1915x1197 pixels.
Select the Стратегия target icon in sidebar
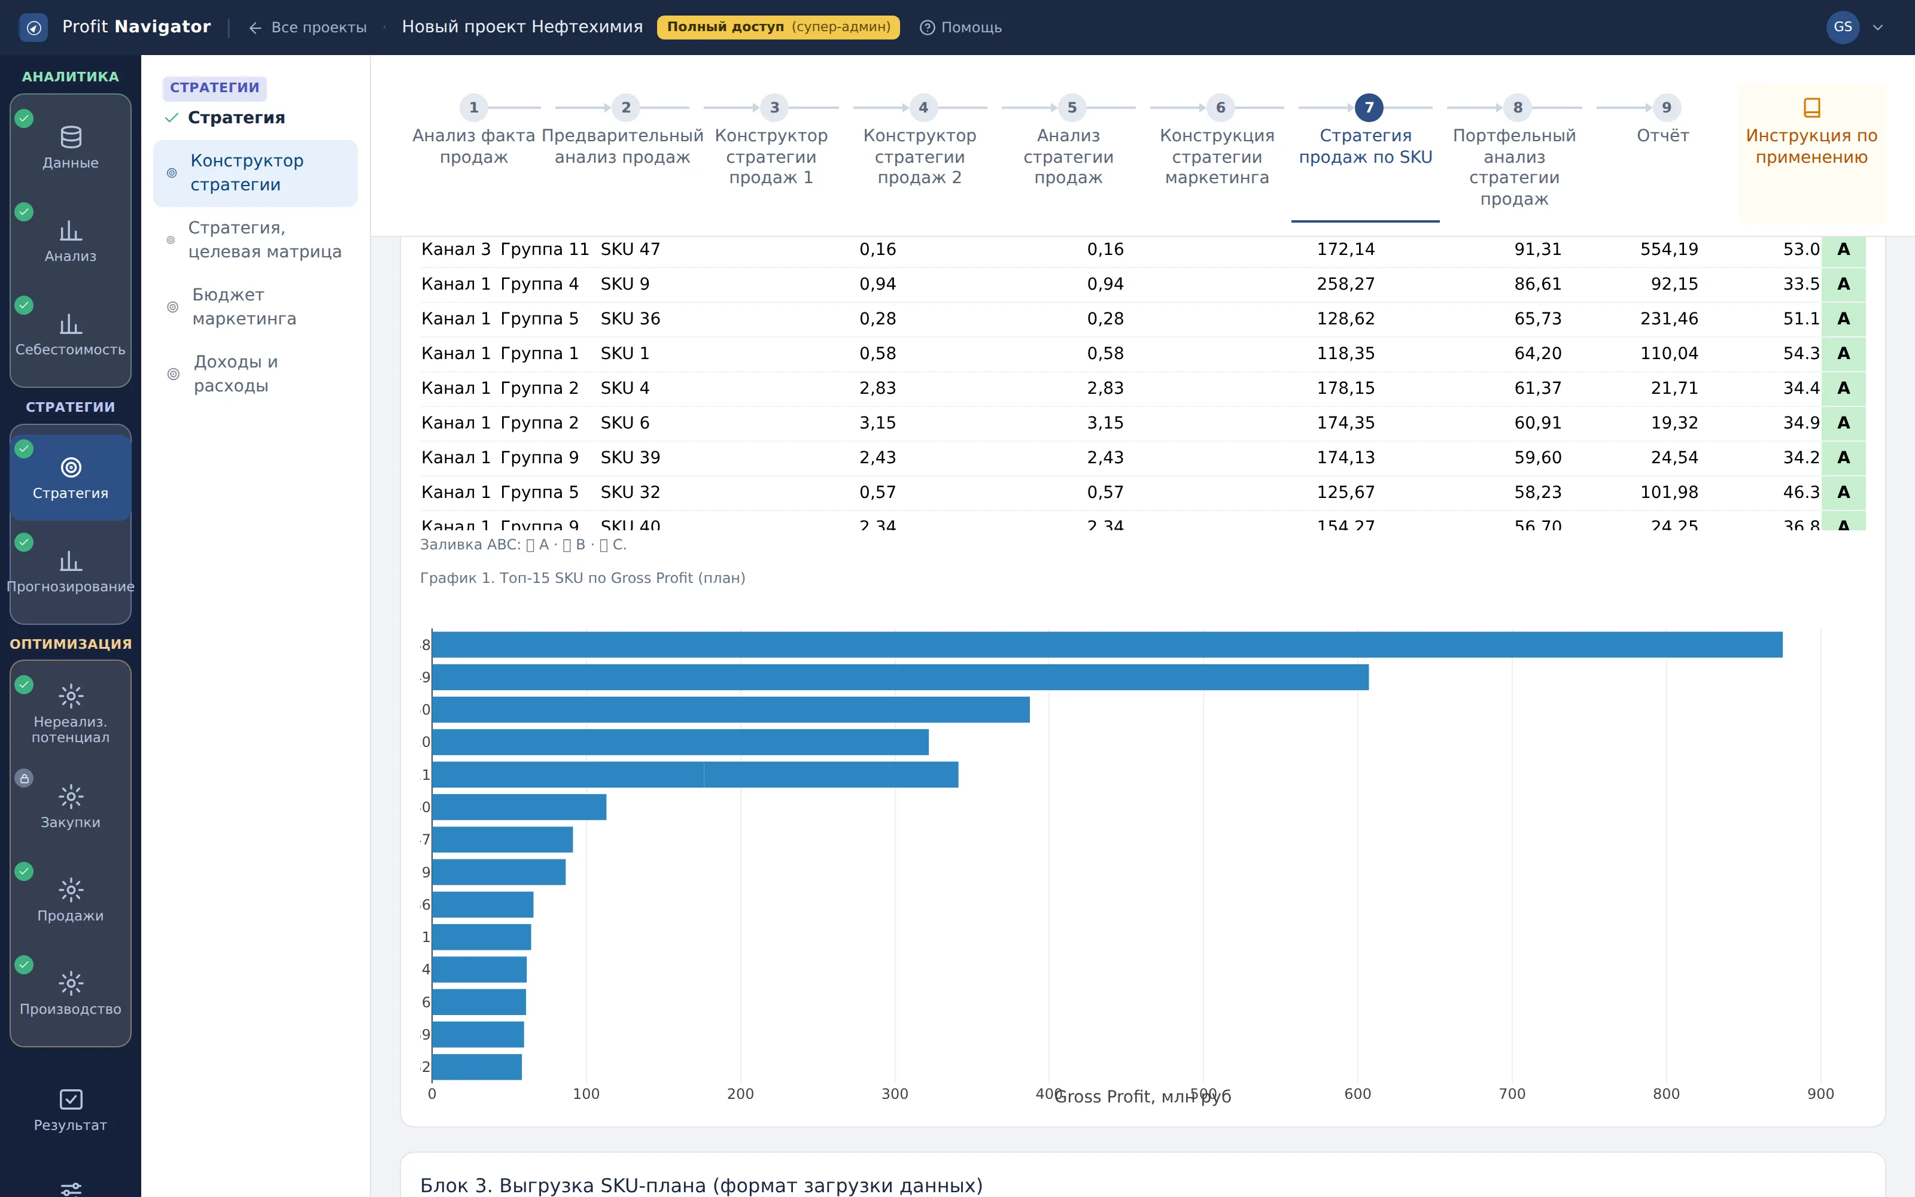(71, 478)
